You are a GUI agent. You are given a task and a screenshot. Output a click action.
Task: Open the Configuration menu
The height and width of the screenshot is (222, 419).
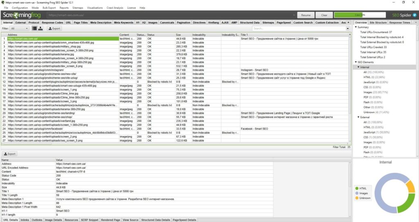(x=20, y=8)
